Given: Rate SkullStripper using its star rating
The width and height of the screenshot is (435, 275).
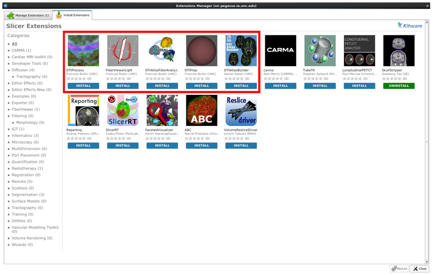Looking at the screenshot, I should click(392, 79).
